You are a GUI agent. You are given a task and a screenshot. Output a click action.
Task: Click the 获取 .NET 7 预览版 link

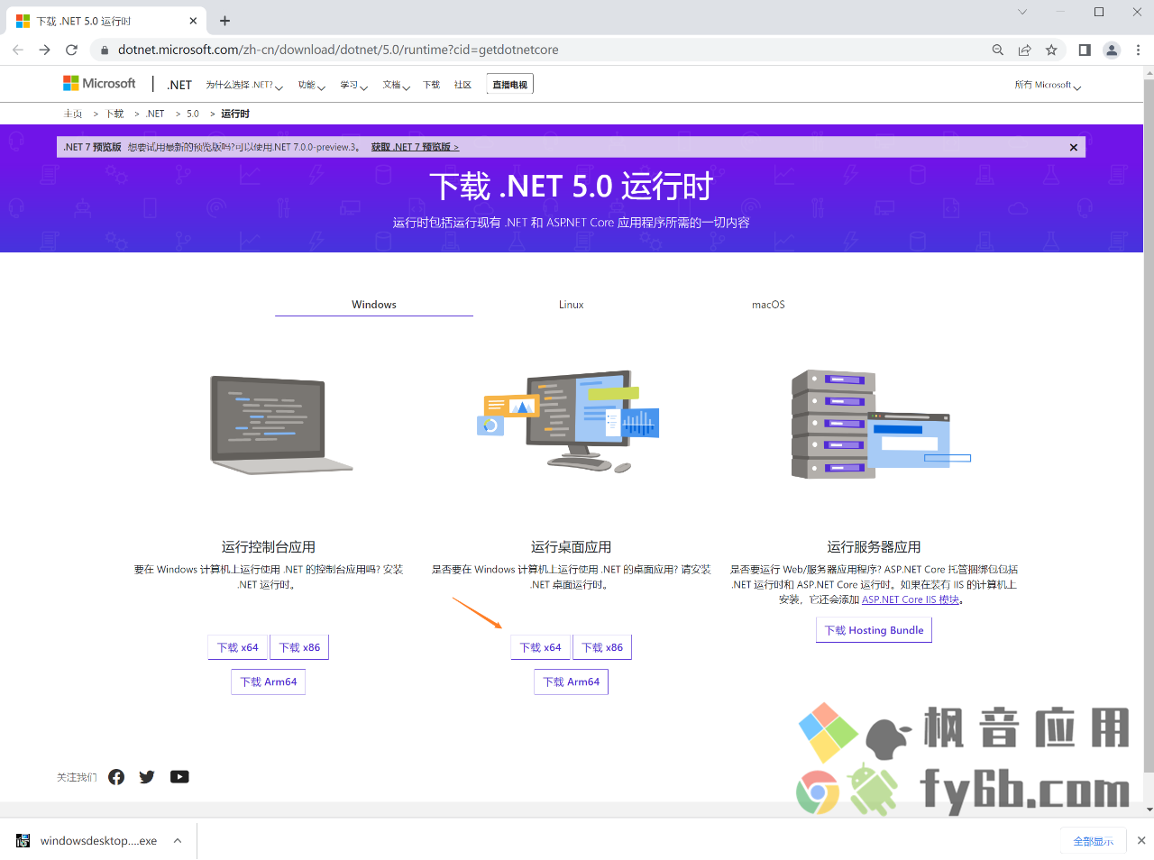(x=415, y=147)
